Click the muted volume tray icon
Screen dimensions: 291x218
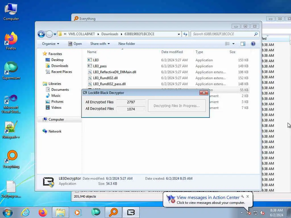[x=262, y=213]
